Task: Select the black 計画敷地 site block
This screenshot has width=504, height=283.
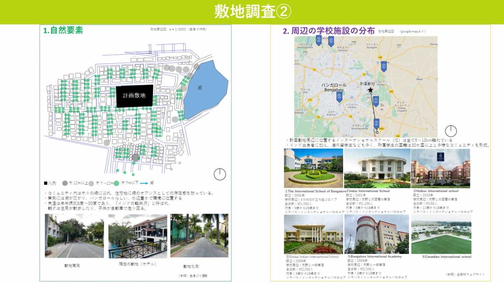Action: coord(135,96)
